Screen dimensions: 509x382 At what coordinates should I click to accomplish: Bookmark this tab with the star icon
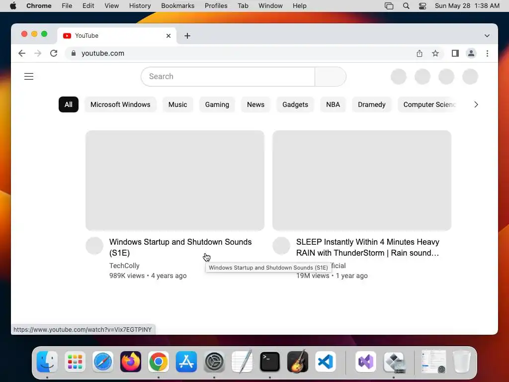[x=435, y=53]
